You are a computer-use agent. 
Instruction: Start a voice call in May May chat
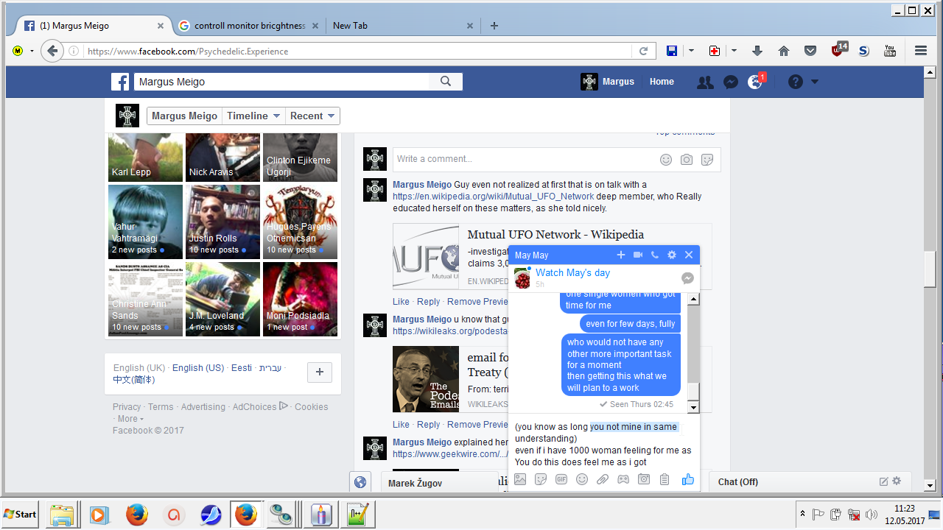tap(655, 255)
